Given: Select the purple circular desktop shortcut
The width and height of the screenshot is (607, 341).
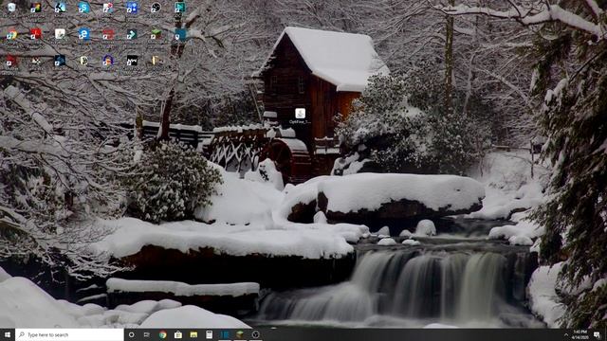Looking at the screenshot, I should click(107, 61).
